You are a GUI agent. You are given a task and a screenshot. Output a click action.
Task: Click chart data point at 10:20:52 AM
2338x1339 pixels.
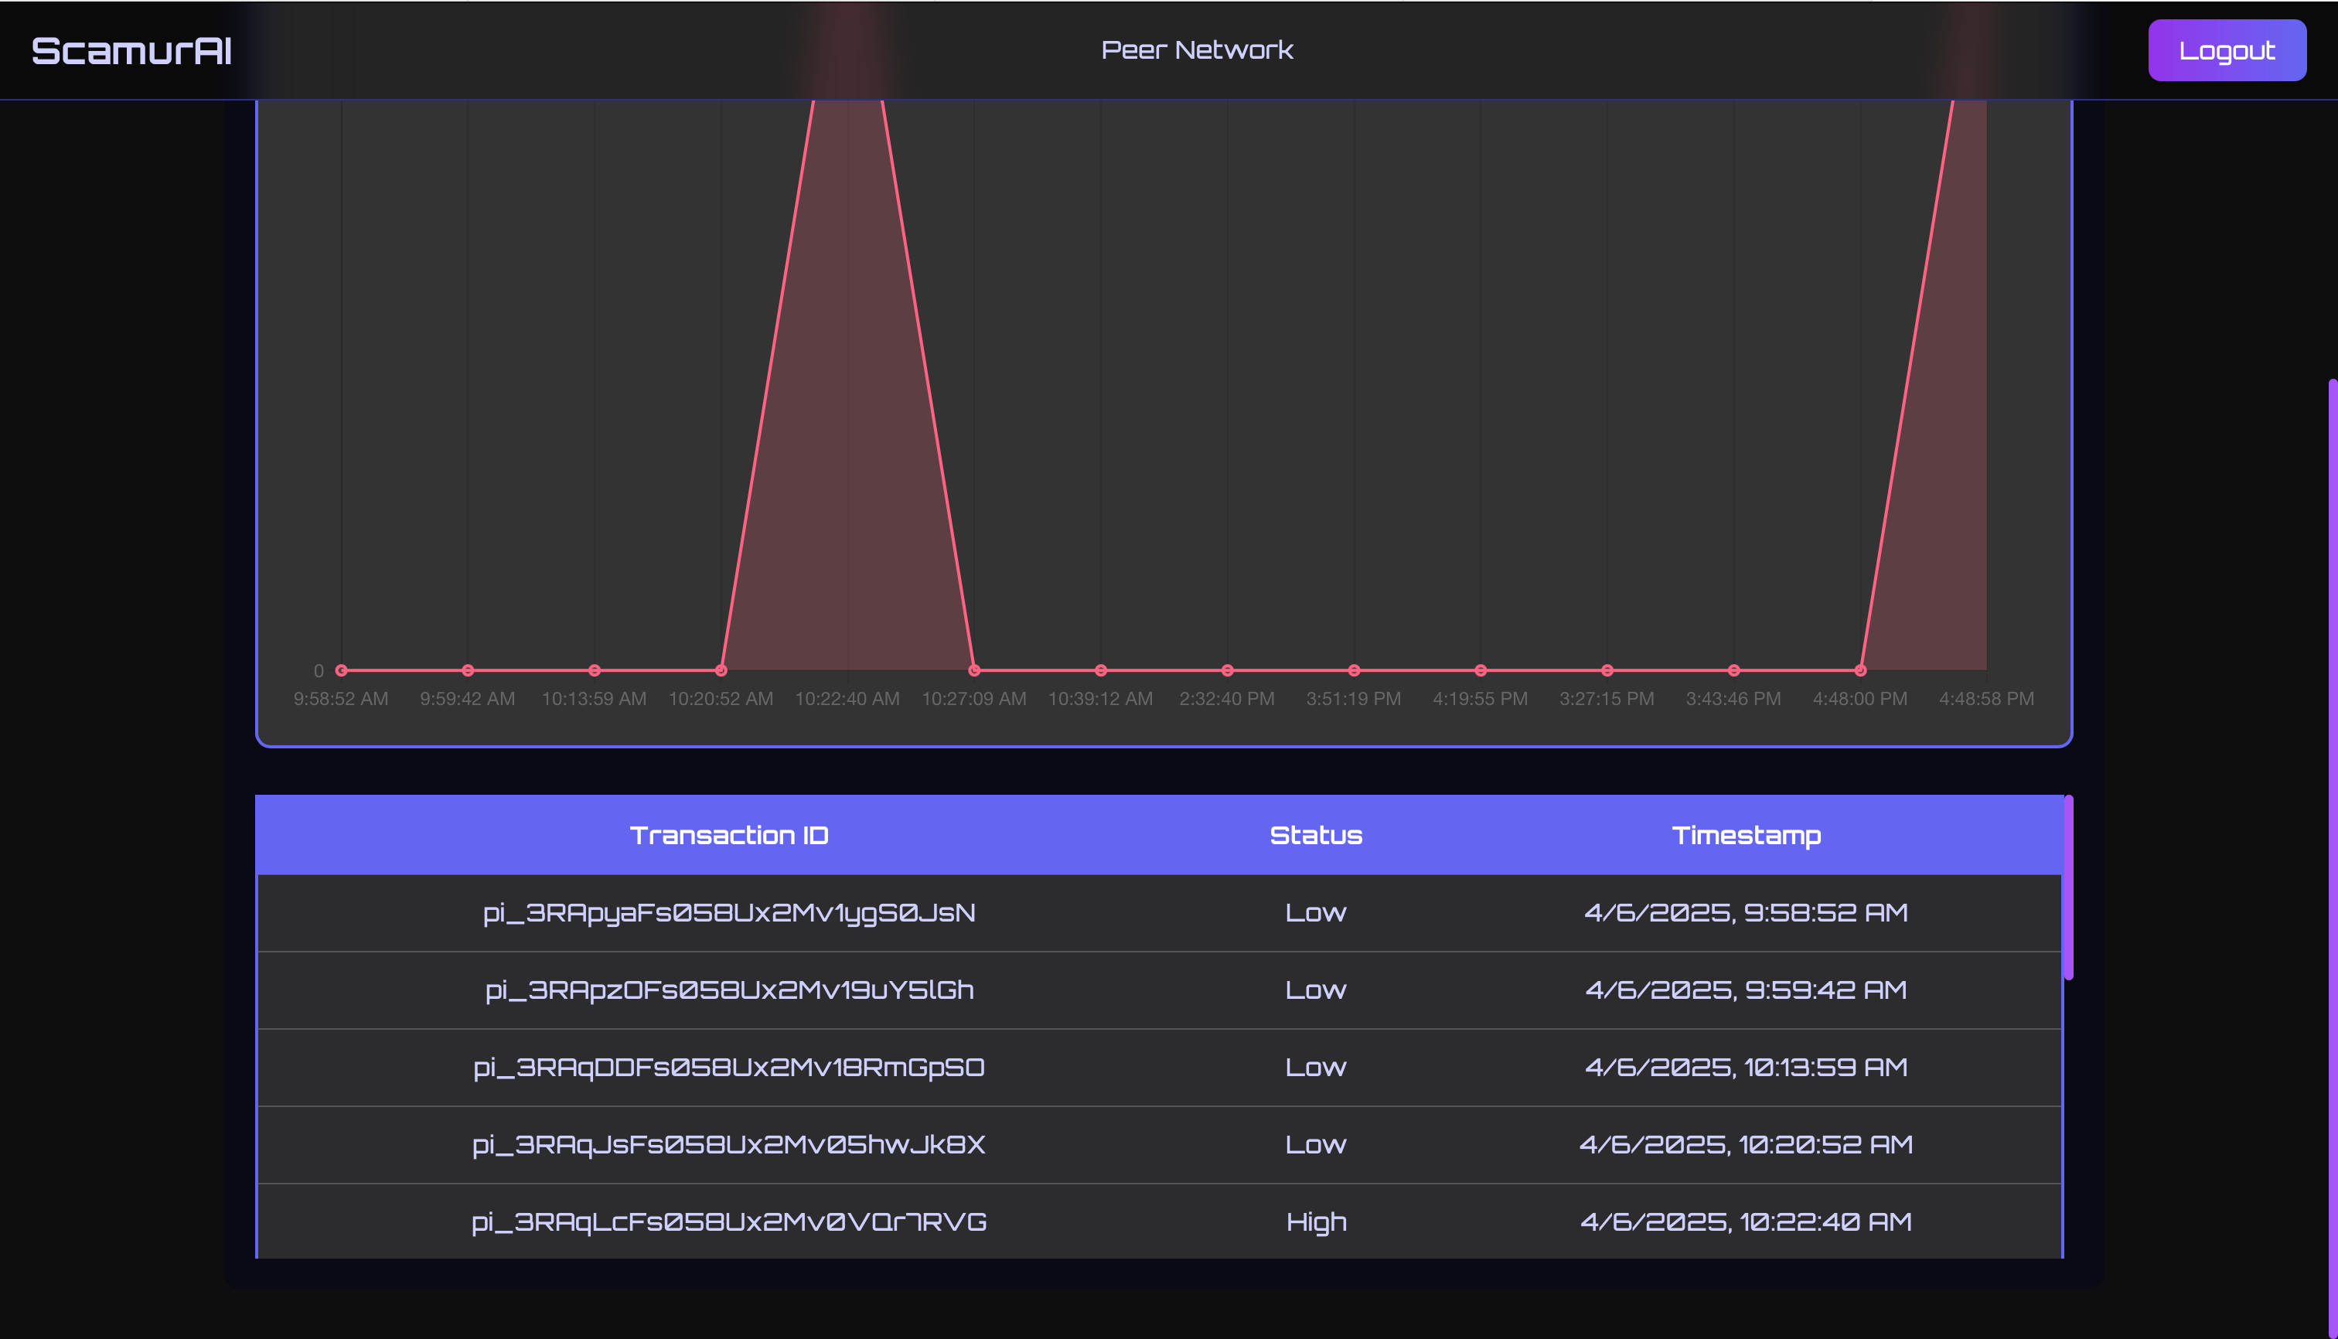pos(721,670)
